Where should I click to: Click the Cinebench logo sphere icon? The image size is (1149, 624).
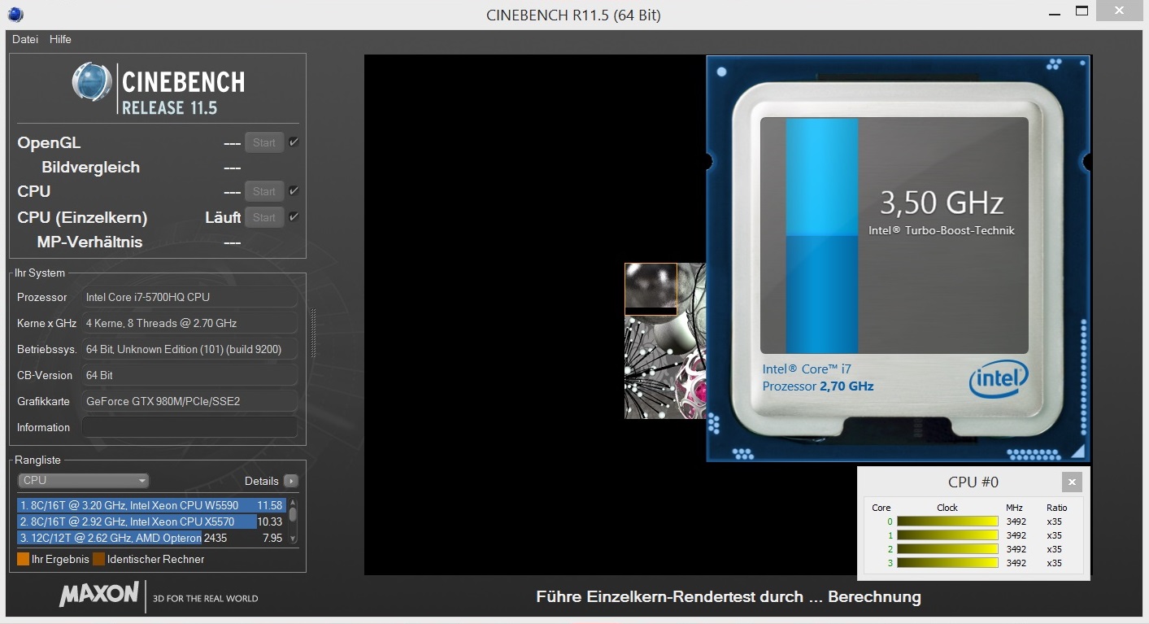point(92,82)
